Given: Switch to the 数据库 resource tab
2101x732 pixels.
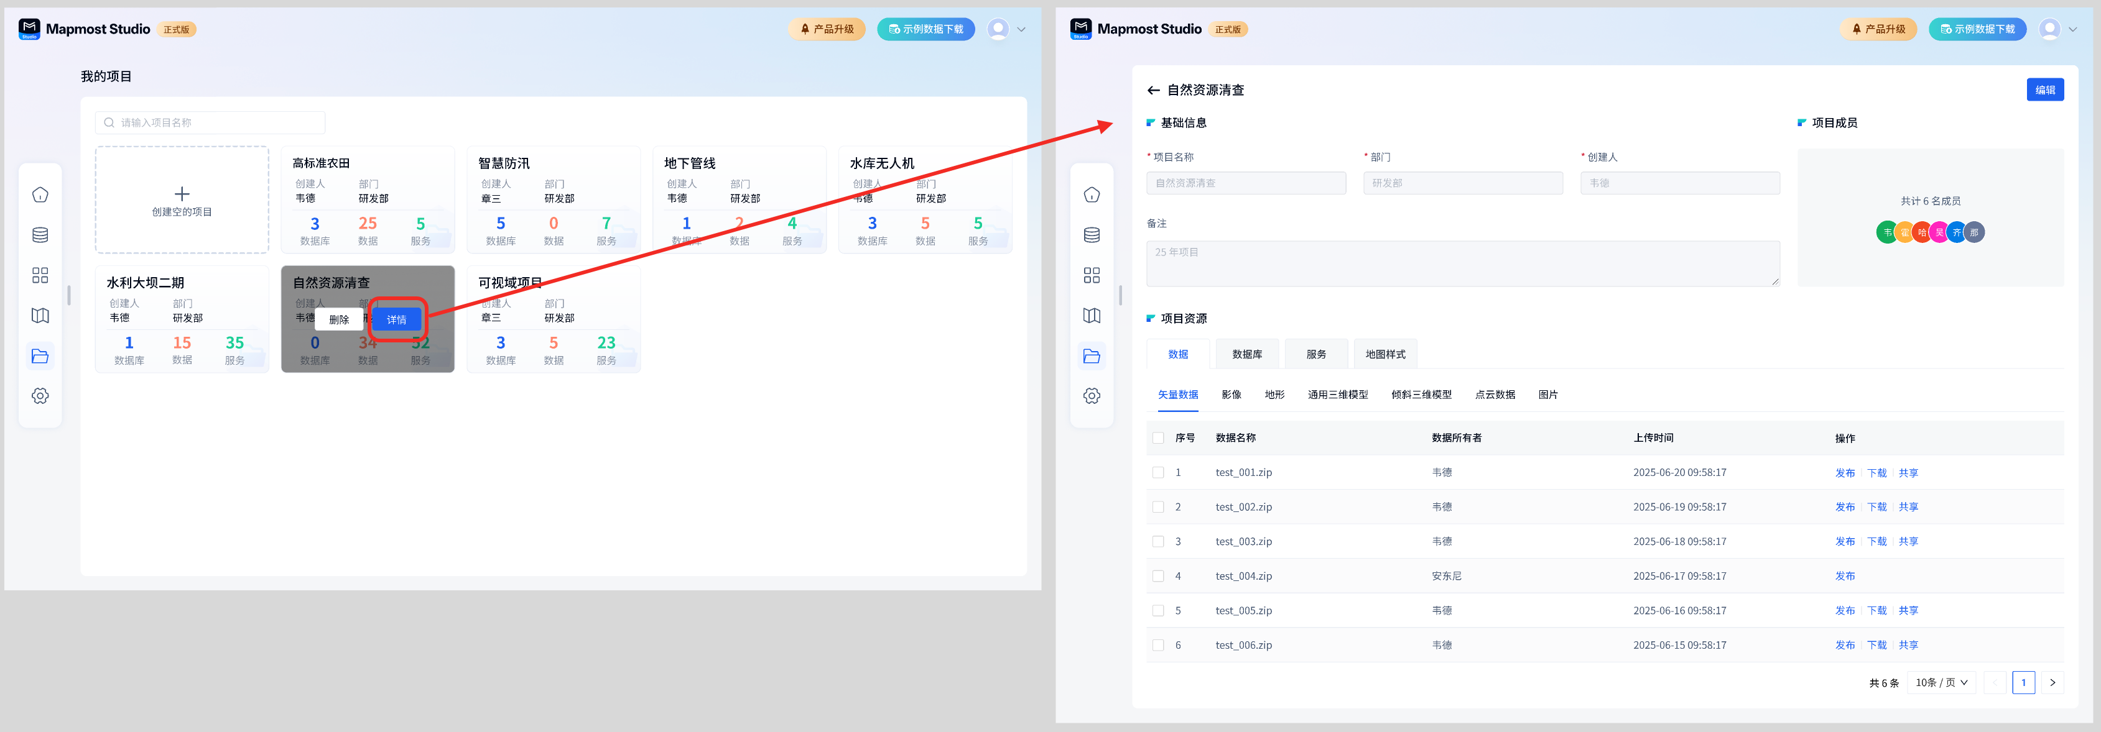Looking at the screenshot, I should pos(1246,354).
